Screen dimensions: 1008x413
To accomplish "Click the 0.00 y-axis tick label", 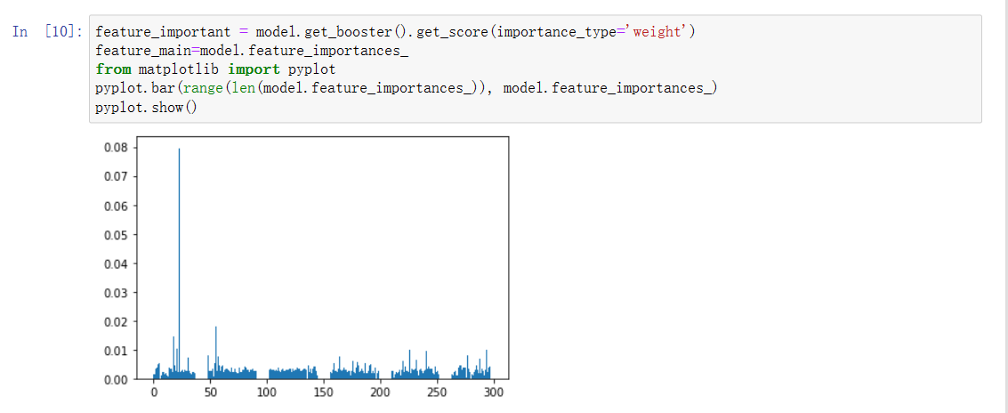I will click(x=116, y=380).
